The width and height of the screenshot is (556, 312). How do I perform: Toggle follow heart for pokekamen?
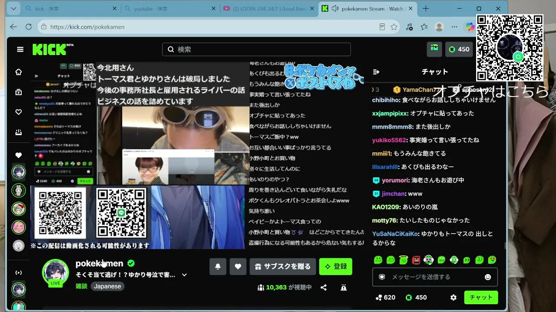pos(238,266)
